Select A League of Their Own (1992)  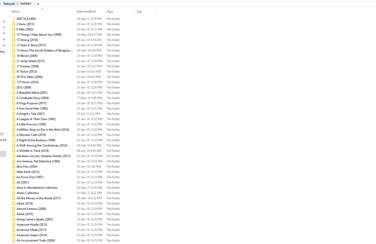click(x=36, y=119)
